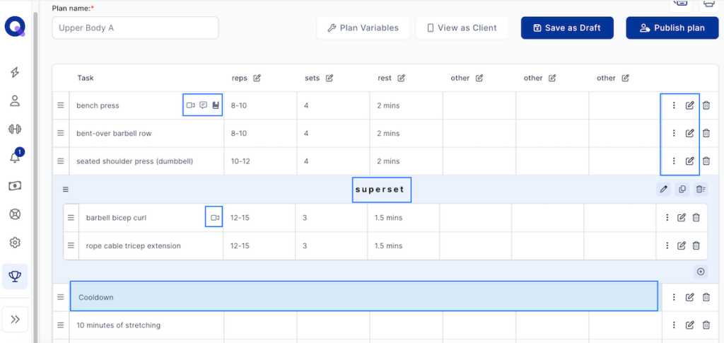Edit the seated shoulder press row

tap(689, 161)
